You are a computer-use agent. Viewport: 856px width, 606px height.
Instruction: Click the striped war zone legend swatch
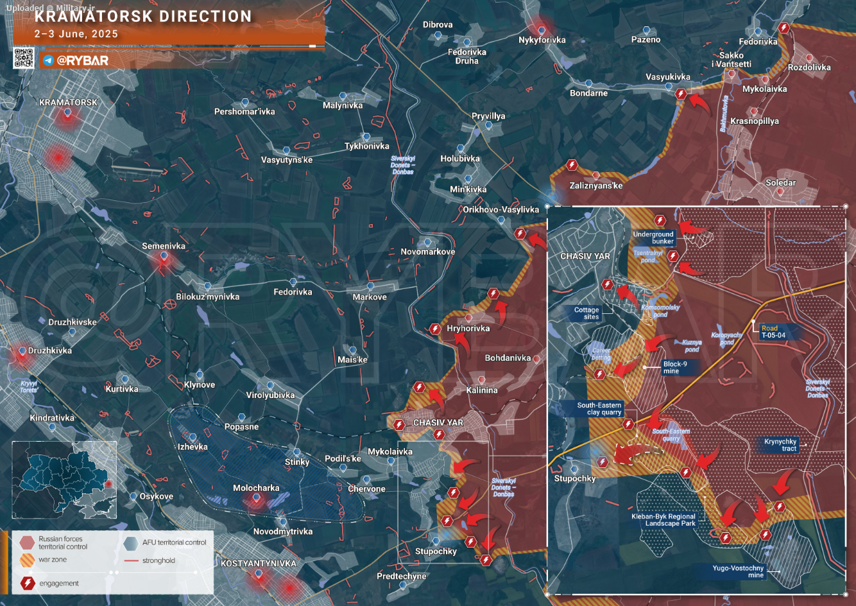coord(27,560)
